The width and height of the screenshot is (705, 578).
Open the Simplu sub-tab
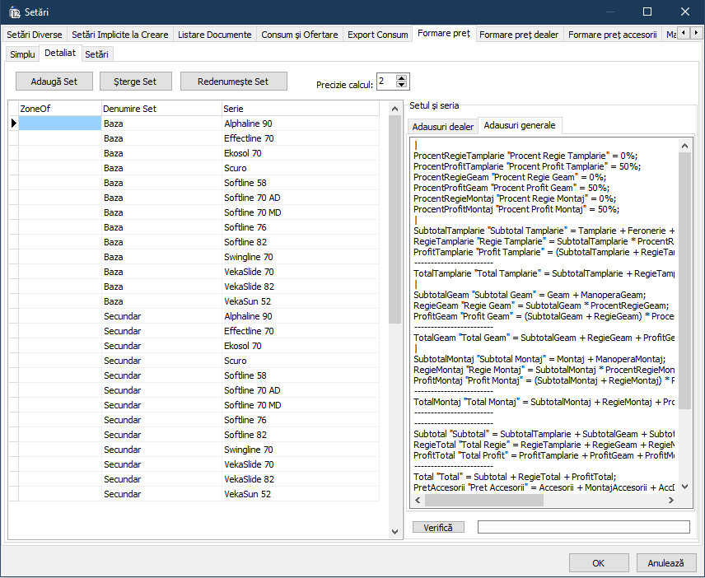pyautogui.click(x=22, y=54)
